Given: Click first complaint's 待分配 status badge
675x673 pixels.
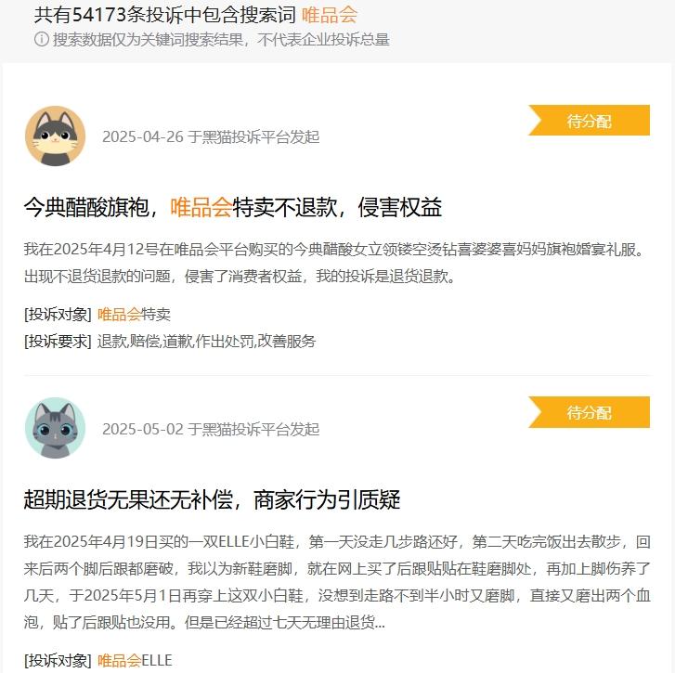Looking at the screenshot, I should click(x=589, y=120).
